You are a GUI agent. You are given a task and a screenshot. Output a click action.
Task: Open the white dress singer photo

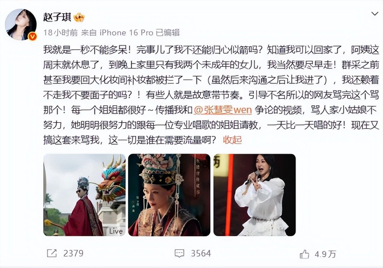(254, 195)
